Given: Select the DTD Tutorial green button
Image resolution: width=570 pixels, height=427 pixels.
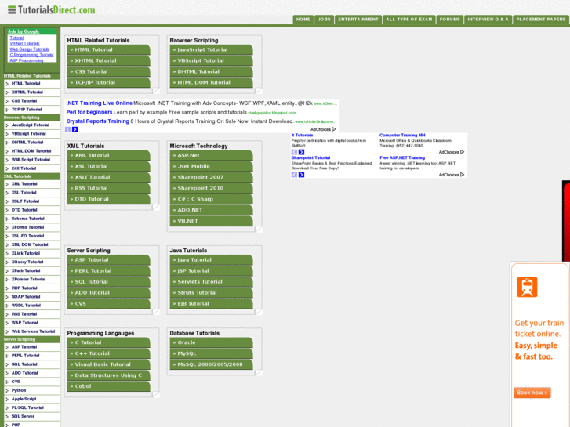Looking at the screenshot, I should (109, 199).
